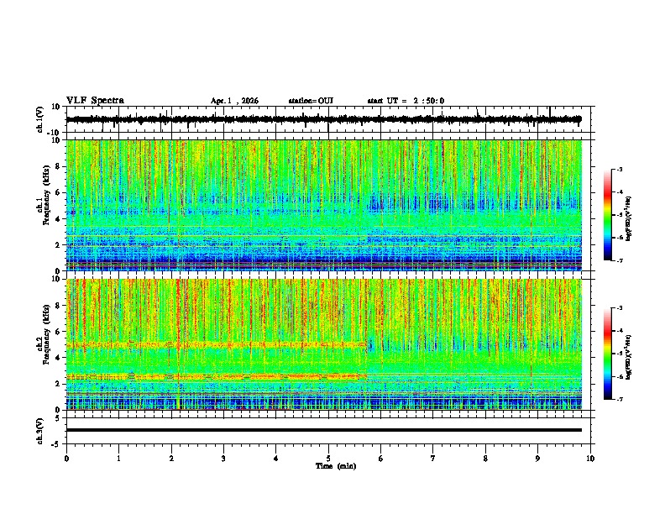Viewport: 665px width, 514px height.
Task: Click the "Time (min)" axis label
Action: point(336,466)
